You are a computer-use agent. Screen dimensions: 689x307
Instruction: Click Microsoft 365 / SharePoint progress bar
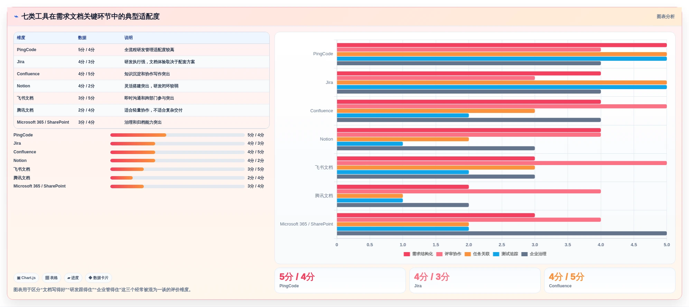click(x=177, y=186)
